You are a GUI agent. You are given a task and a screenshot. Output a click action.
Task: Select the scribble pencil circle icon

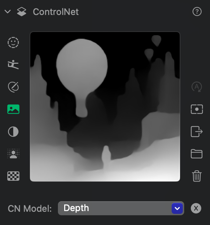(13, 87)
